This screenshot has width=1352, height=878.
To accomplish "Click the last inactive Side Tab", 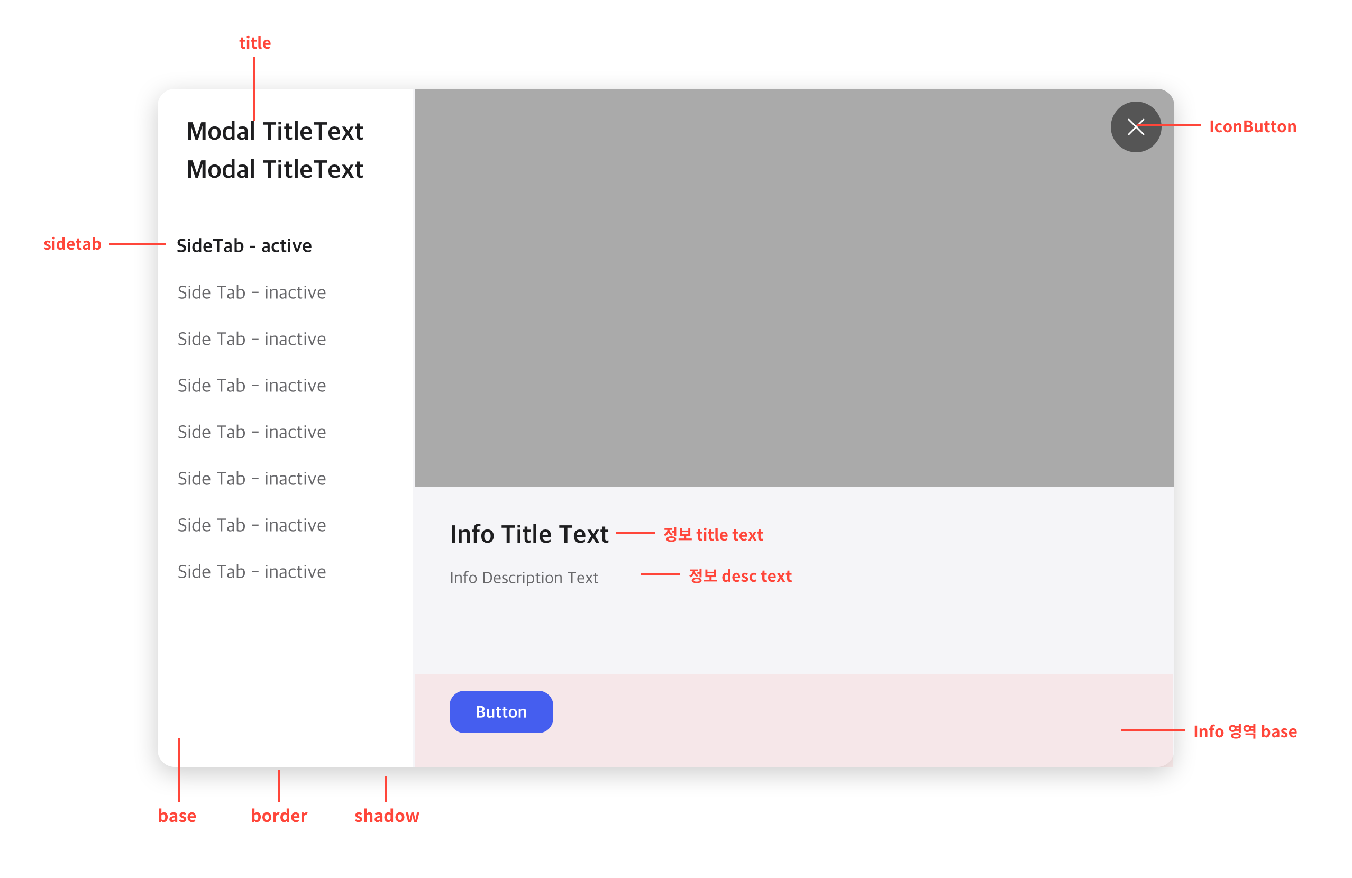I will (x=252, y=571).
